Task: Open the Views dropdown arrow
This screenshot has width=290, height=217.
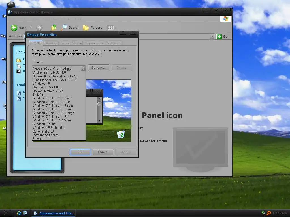Action: (x=116, y=28)
